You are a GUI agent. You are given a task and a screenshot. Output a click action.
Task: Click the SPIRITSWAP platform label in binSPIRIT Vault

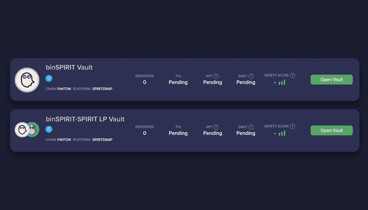point(102,89)
